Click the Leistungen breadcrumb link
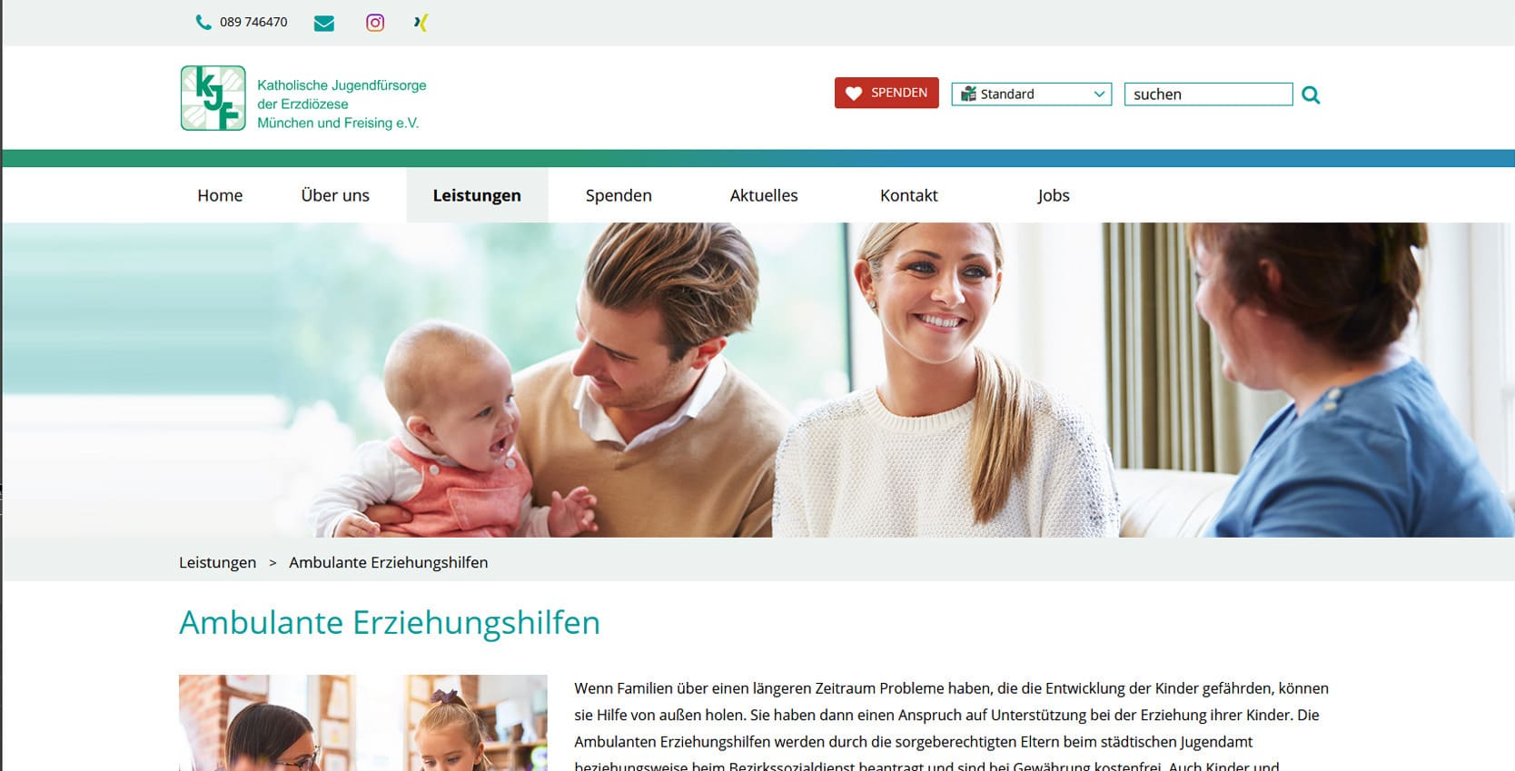1515x771 pixels. point(217,562)
